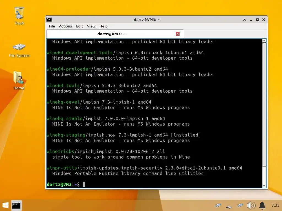Screen dimensions: 282x211
Task: Select the terminal taskbar button
Action: [16, 205]
